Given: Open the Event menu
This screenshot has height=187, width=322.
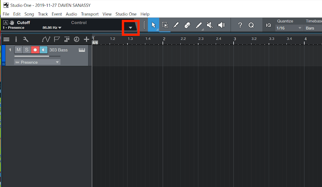Looking at the screenshot, I should (57, 14).
